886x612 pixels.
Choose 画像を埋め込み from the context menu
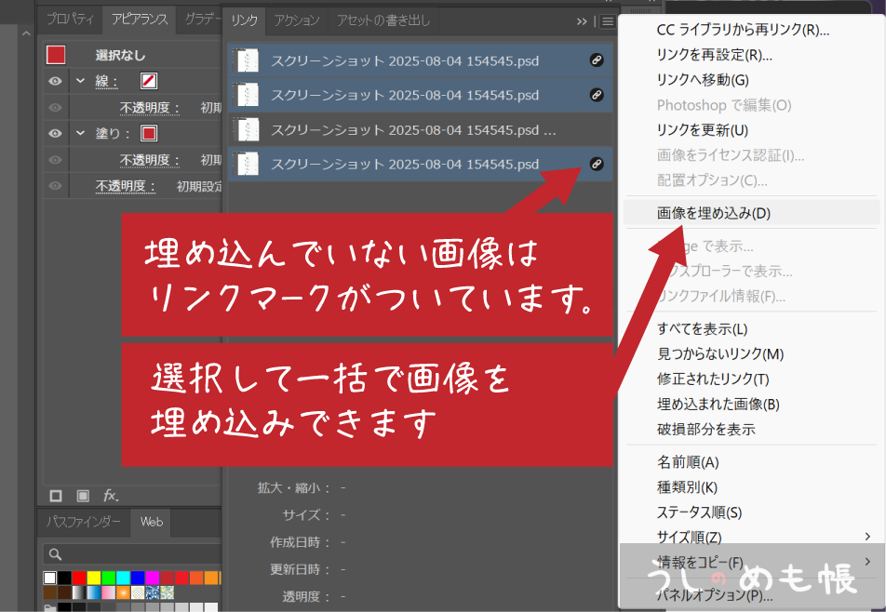[x=714, y=213]
